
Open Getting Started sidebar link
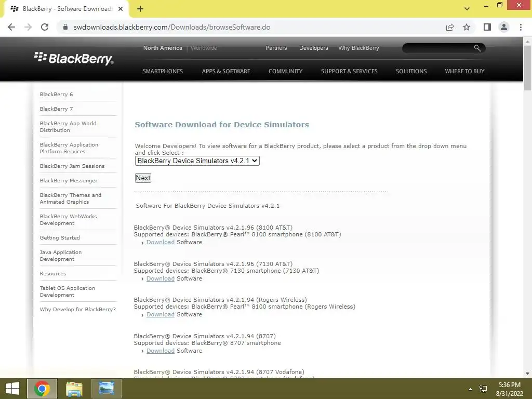click(60, 238)
